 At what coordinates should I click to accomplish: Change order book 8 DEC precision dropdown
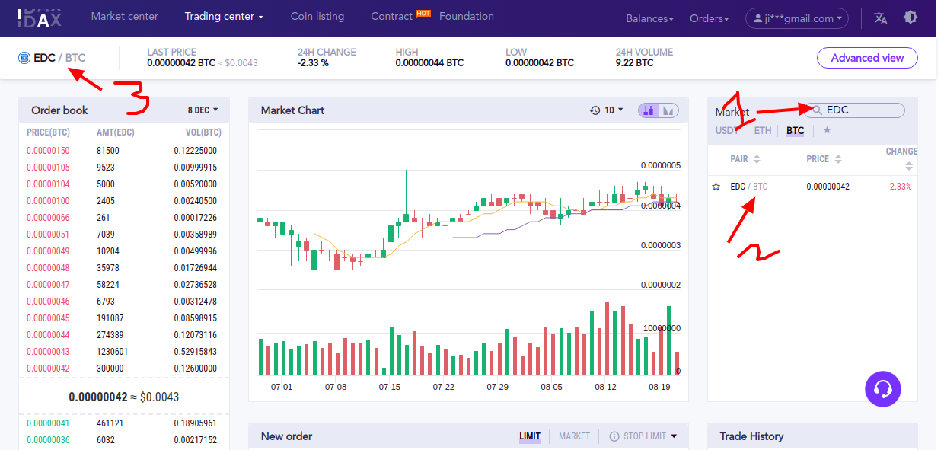[203, 110]
